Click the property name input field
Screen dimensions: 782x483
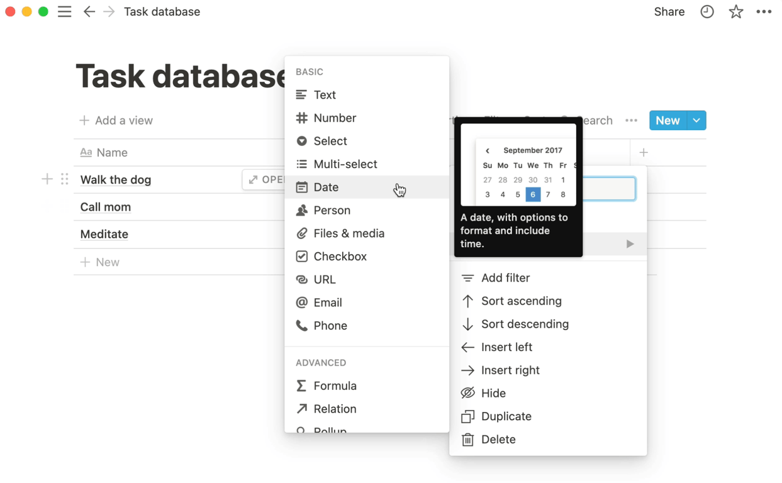(609, 189)
